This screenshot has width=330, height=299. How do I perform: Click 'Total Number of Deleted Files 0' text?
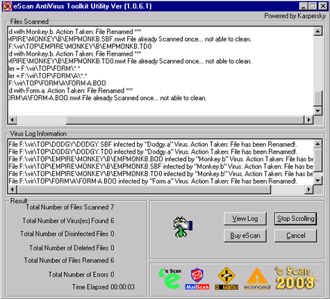pos(72,248)
